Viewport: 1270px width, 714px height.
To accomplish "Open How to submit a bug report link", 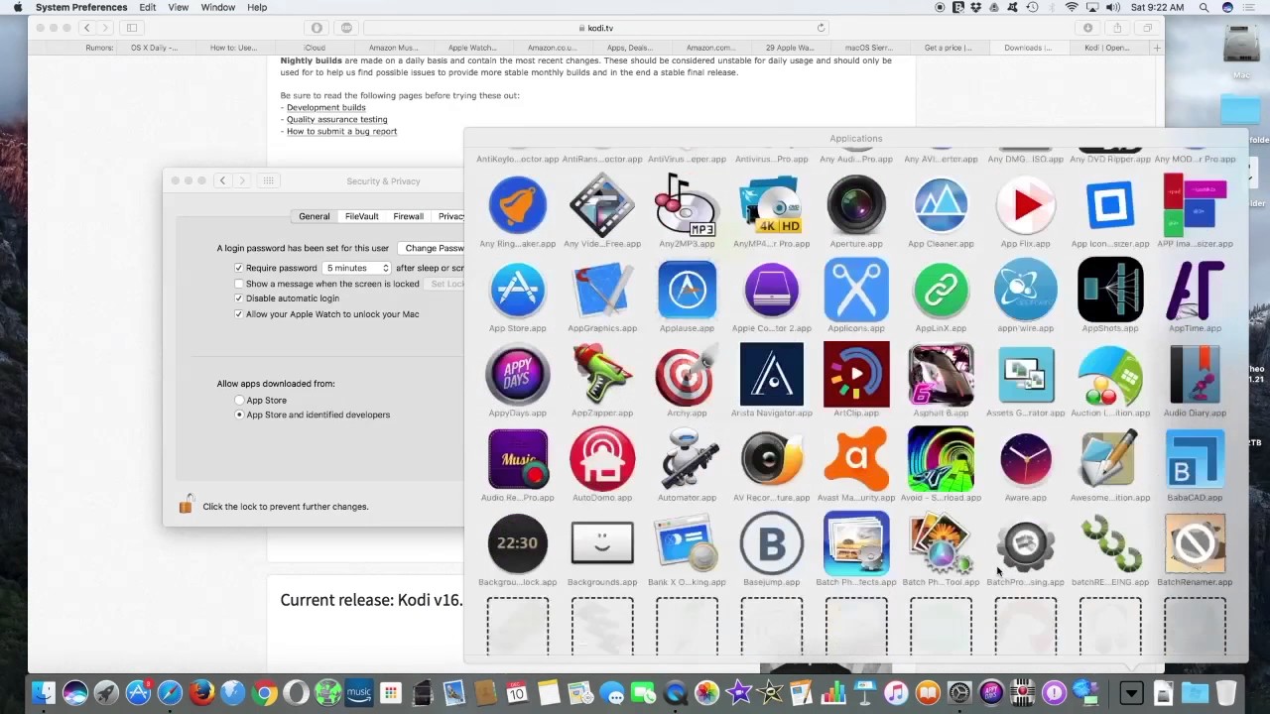I will (x=341, y=131).
